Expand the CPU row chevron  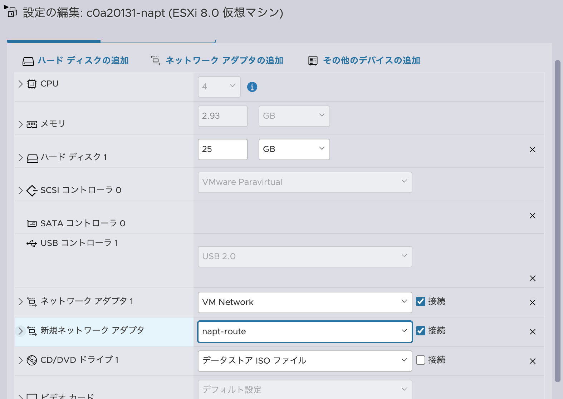(x=20, y=84)
